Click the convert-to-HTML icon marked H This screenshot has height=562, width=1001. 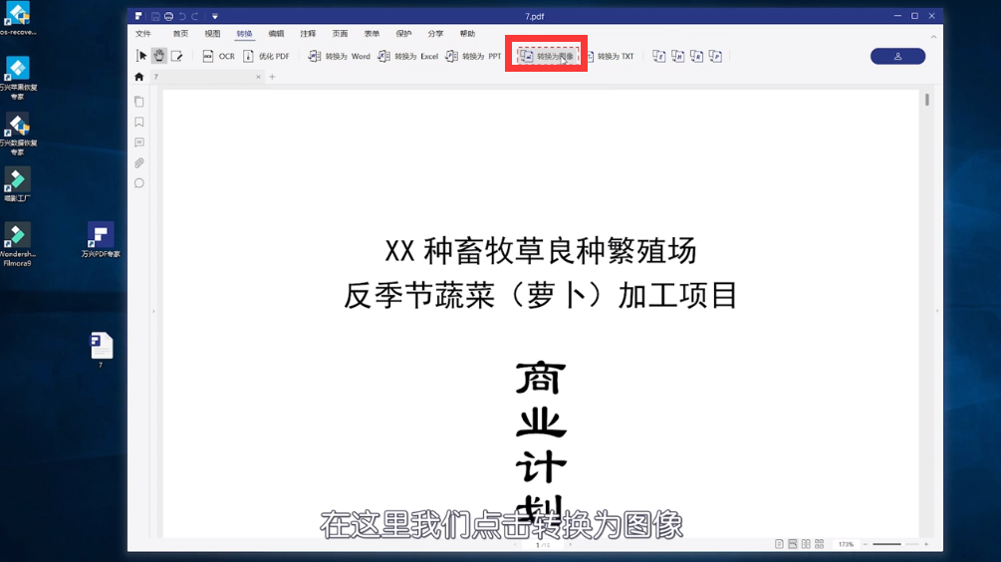click(x=678, y=56)
